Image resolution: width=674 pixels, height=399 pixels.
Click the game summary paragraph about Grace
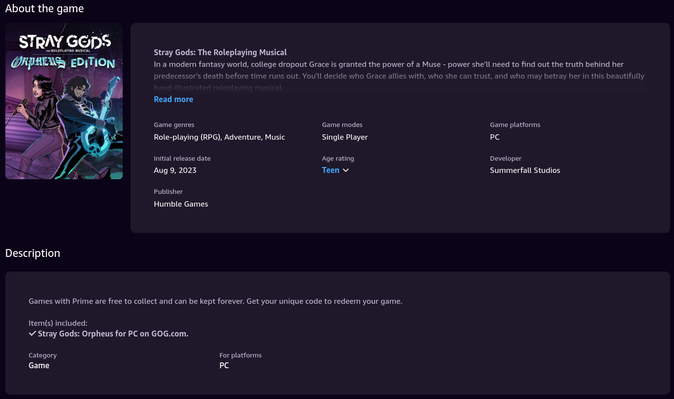(x=399, y=76)
